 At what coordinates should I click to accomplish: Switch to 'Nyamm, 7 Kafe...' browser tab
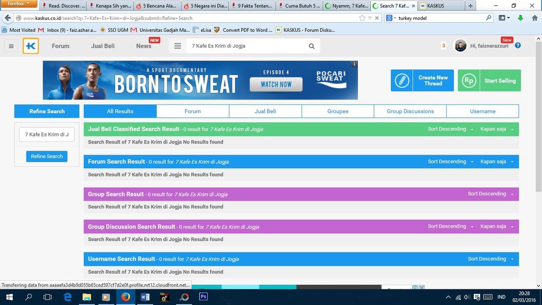coord(347,6)
